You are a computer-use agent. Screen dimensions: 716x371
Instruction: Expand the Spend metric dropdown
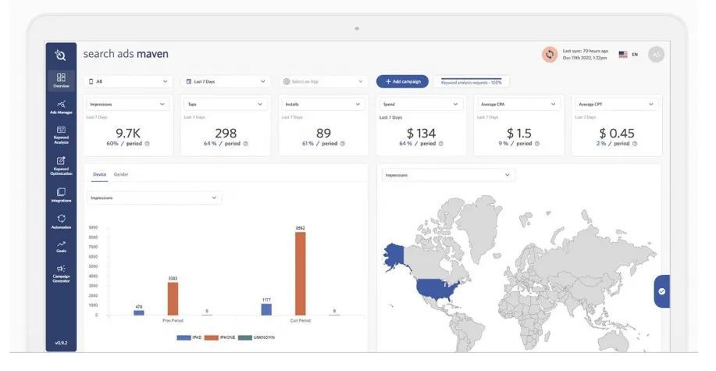[422, 104]
